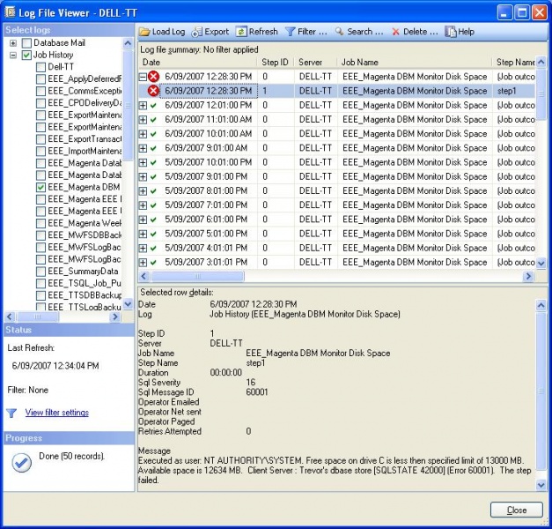Click the Search magnifier icon
Screen dimensions: 552x529
[339, 32]
